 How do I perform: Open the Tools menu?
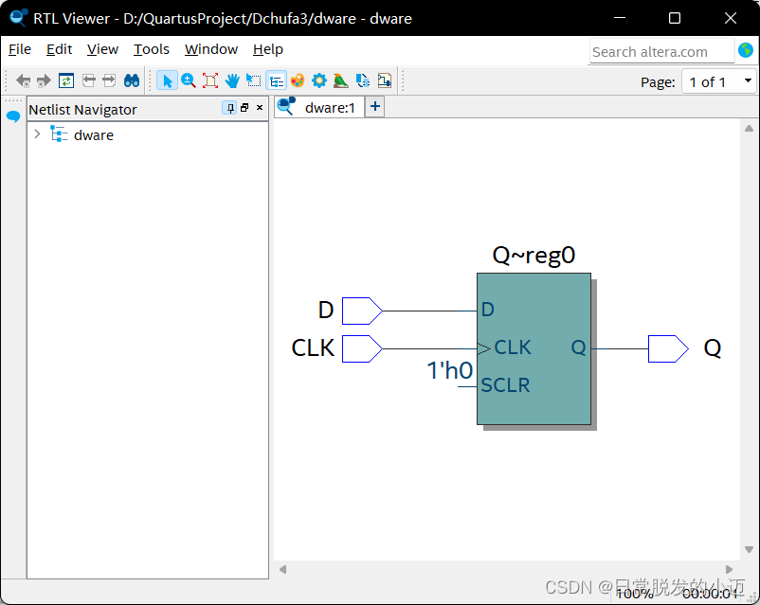coord(152,49)
